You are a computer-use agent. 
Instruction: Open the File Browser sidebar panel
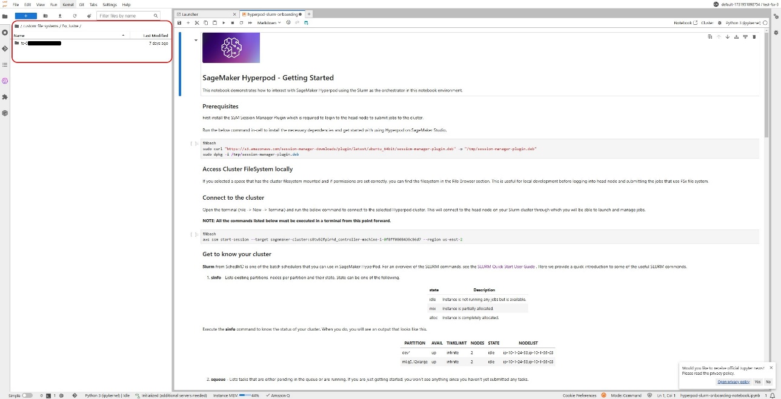5,16
